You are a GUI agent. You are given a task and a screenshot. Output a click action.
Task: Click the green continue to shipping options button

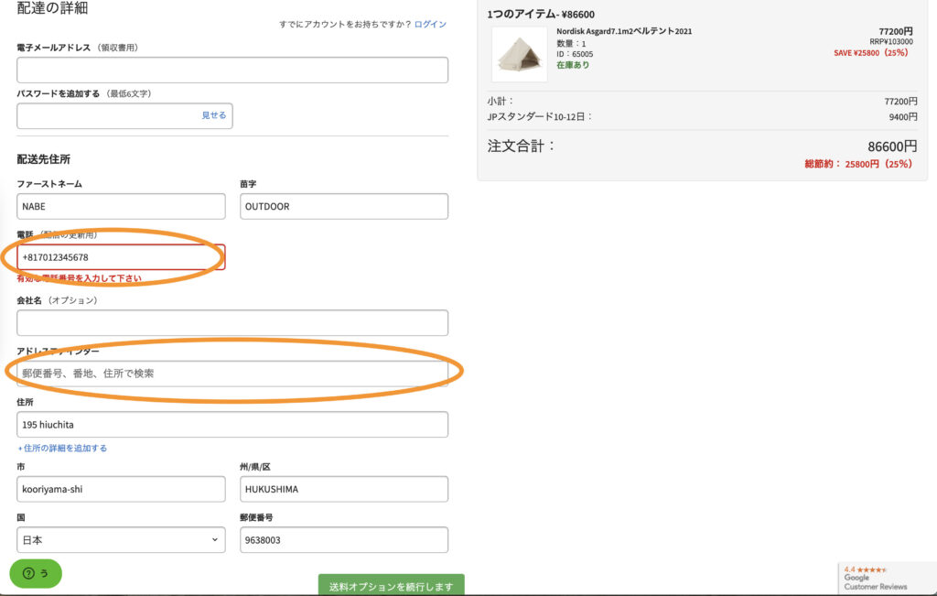391,585
